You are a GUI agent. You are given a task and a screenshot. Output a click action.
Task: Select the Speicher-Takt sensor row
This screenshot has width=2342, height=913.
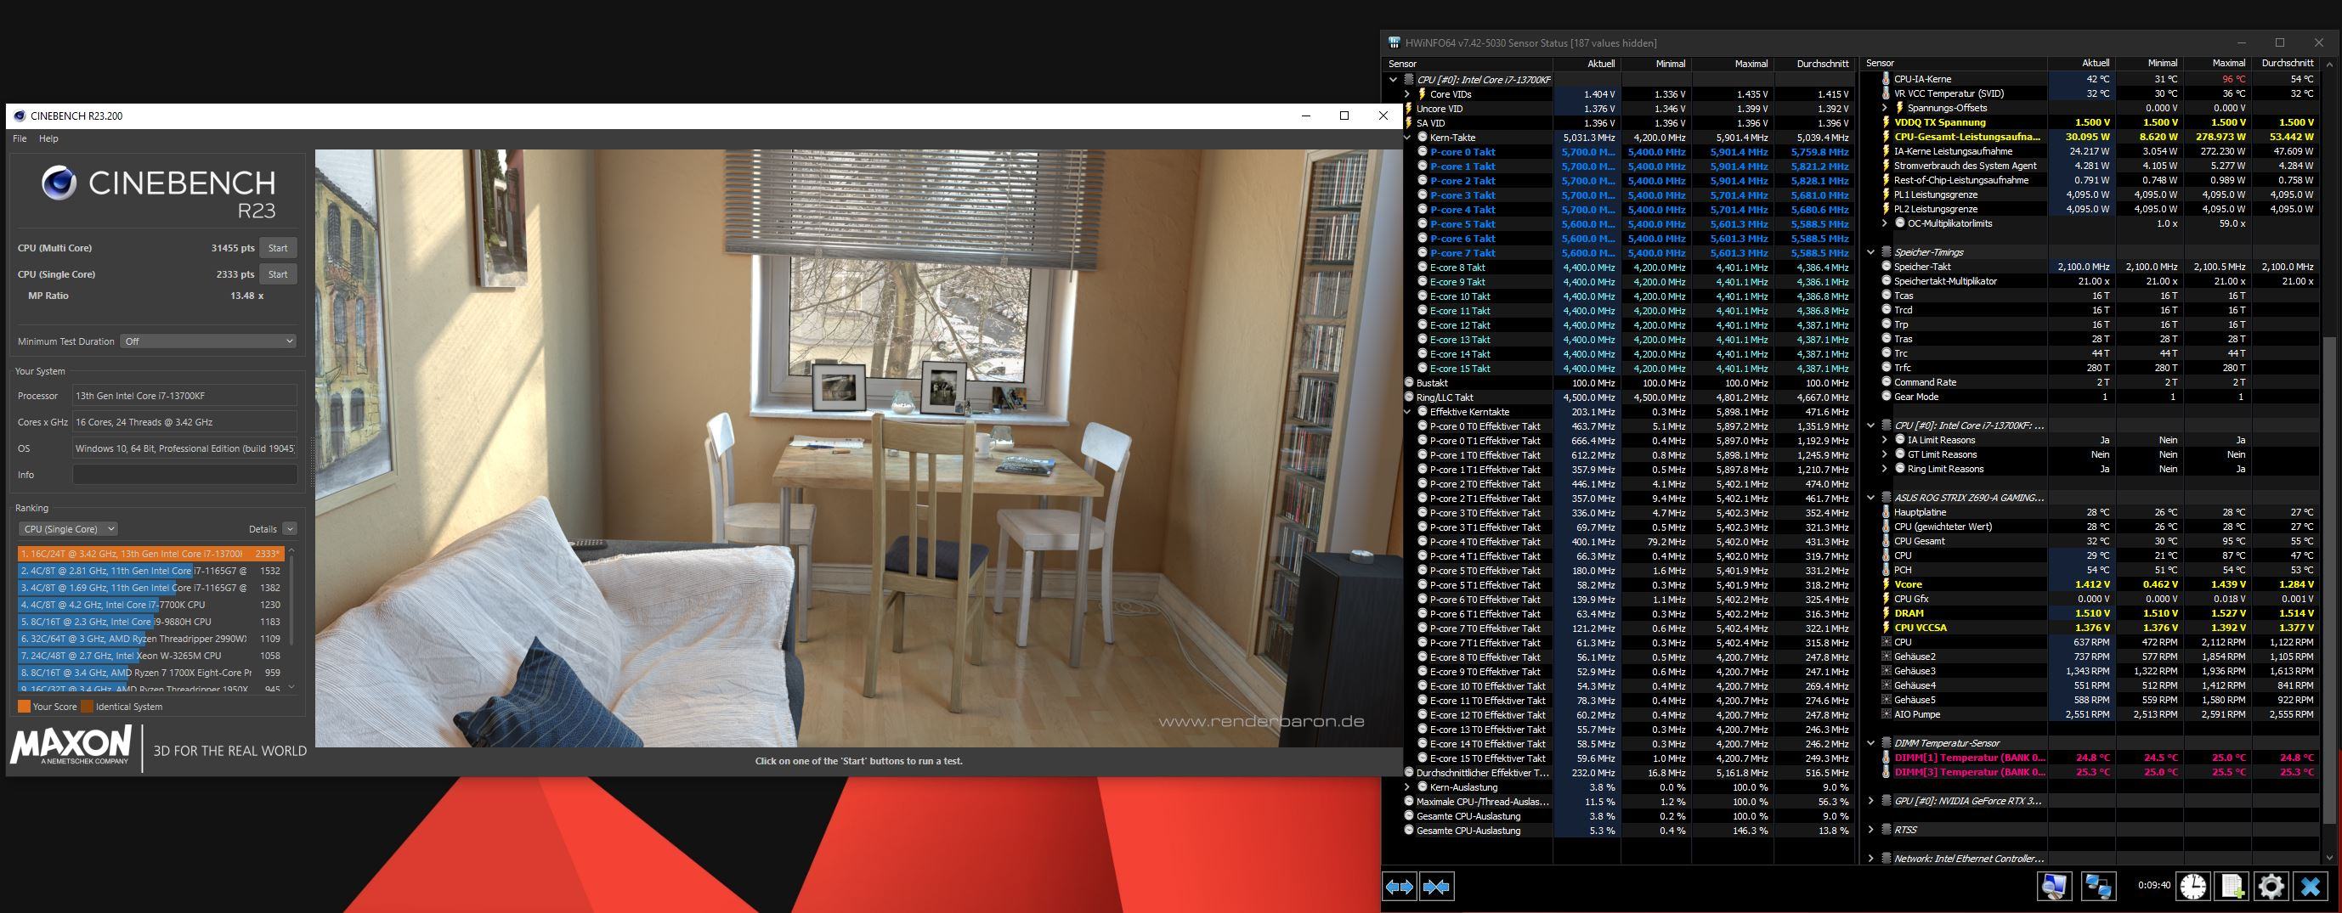[x=2098, y=267]
